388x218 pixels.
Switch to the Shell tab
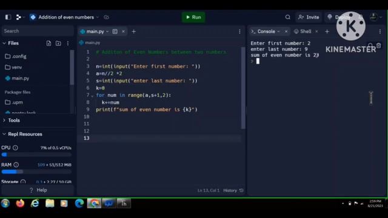303,31
